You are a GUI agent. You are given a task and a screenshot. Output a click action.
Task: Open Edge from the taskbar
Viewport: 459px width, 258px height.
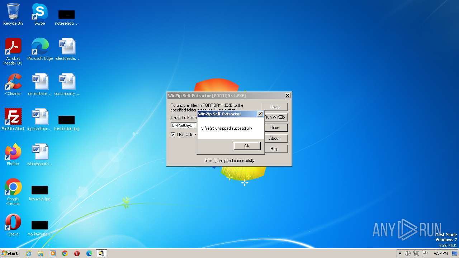click(x=89, y=253)
